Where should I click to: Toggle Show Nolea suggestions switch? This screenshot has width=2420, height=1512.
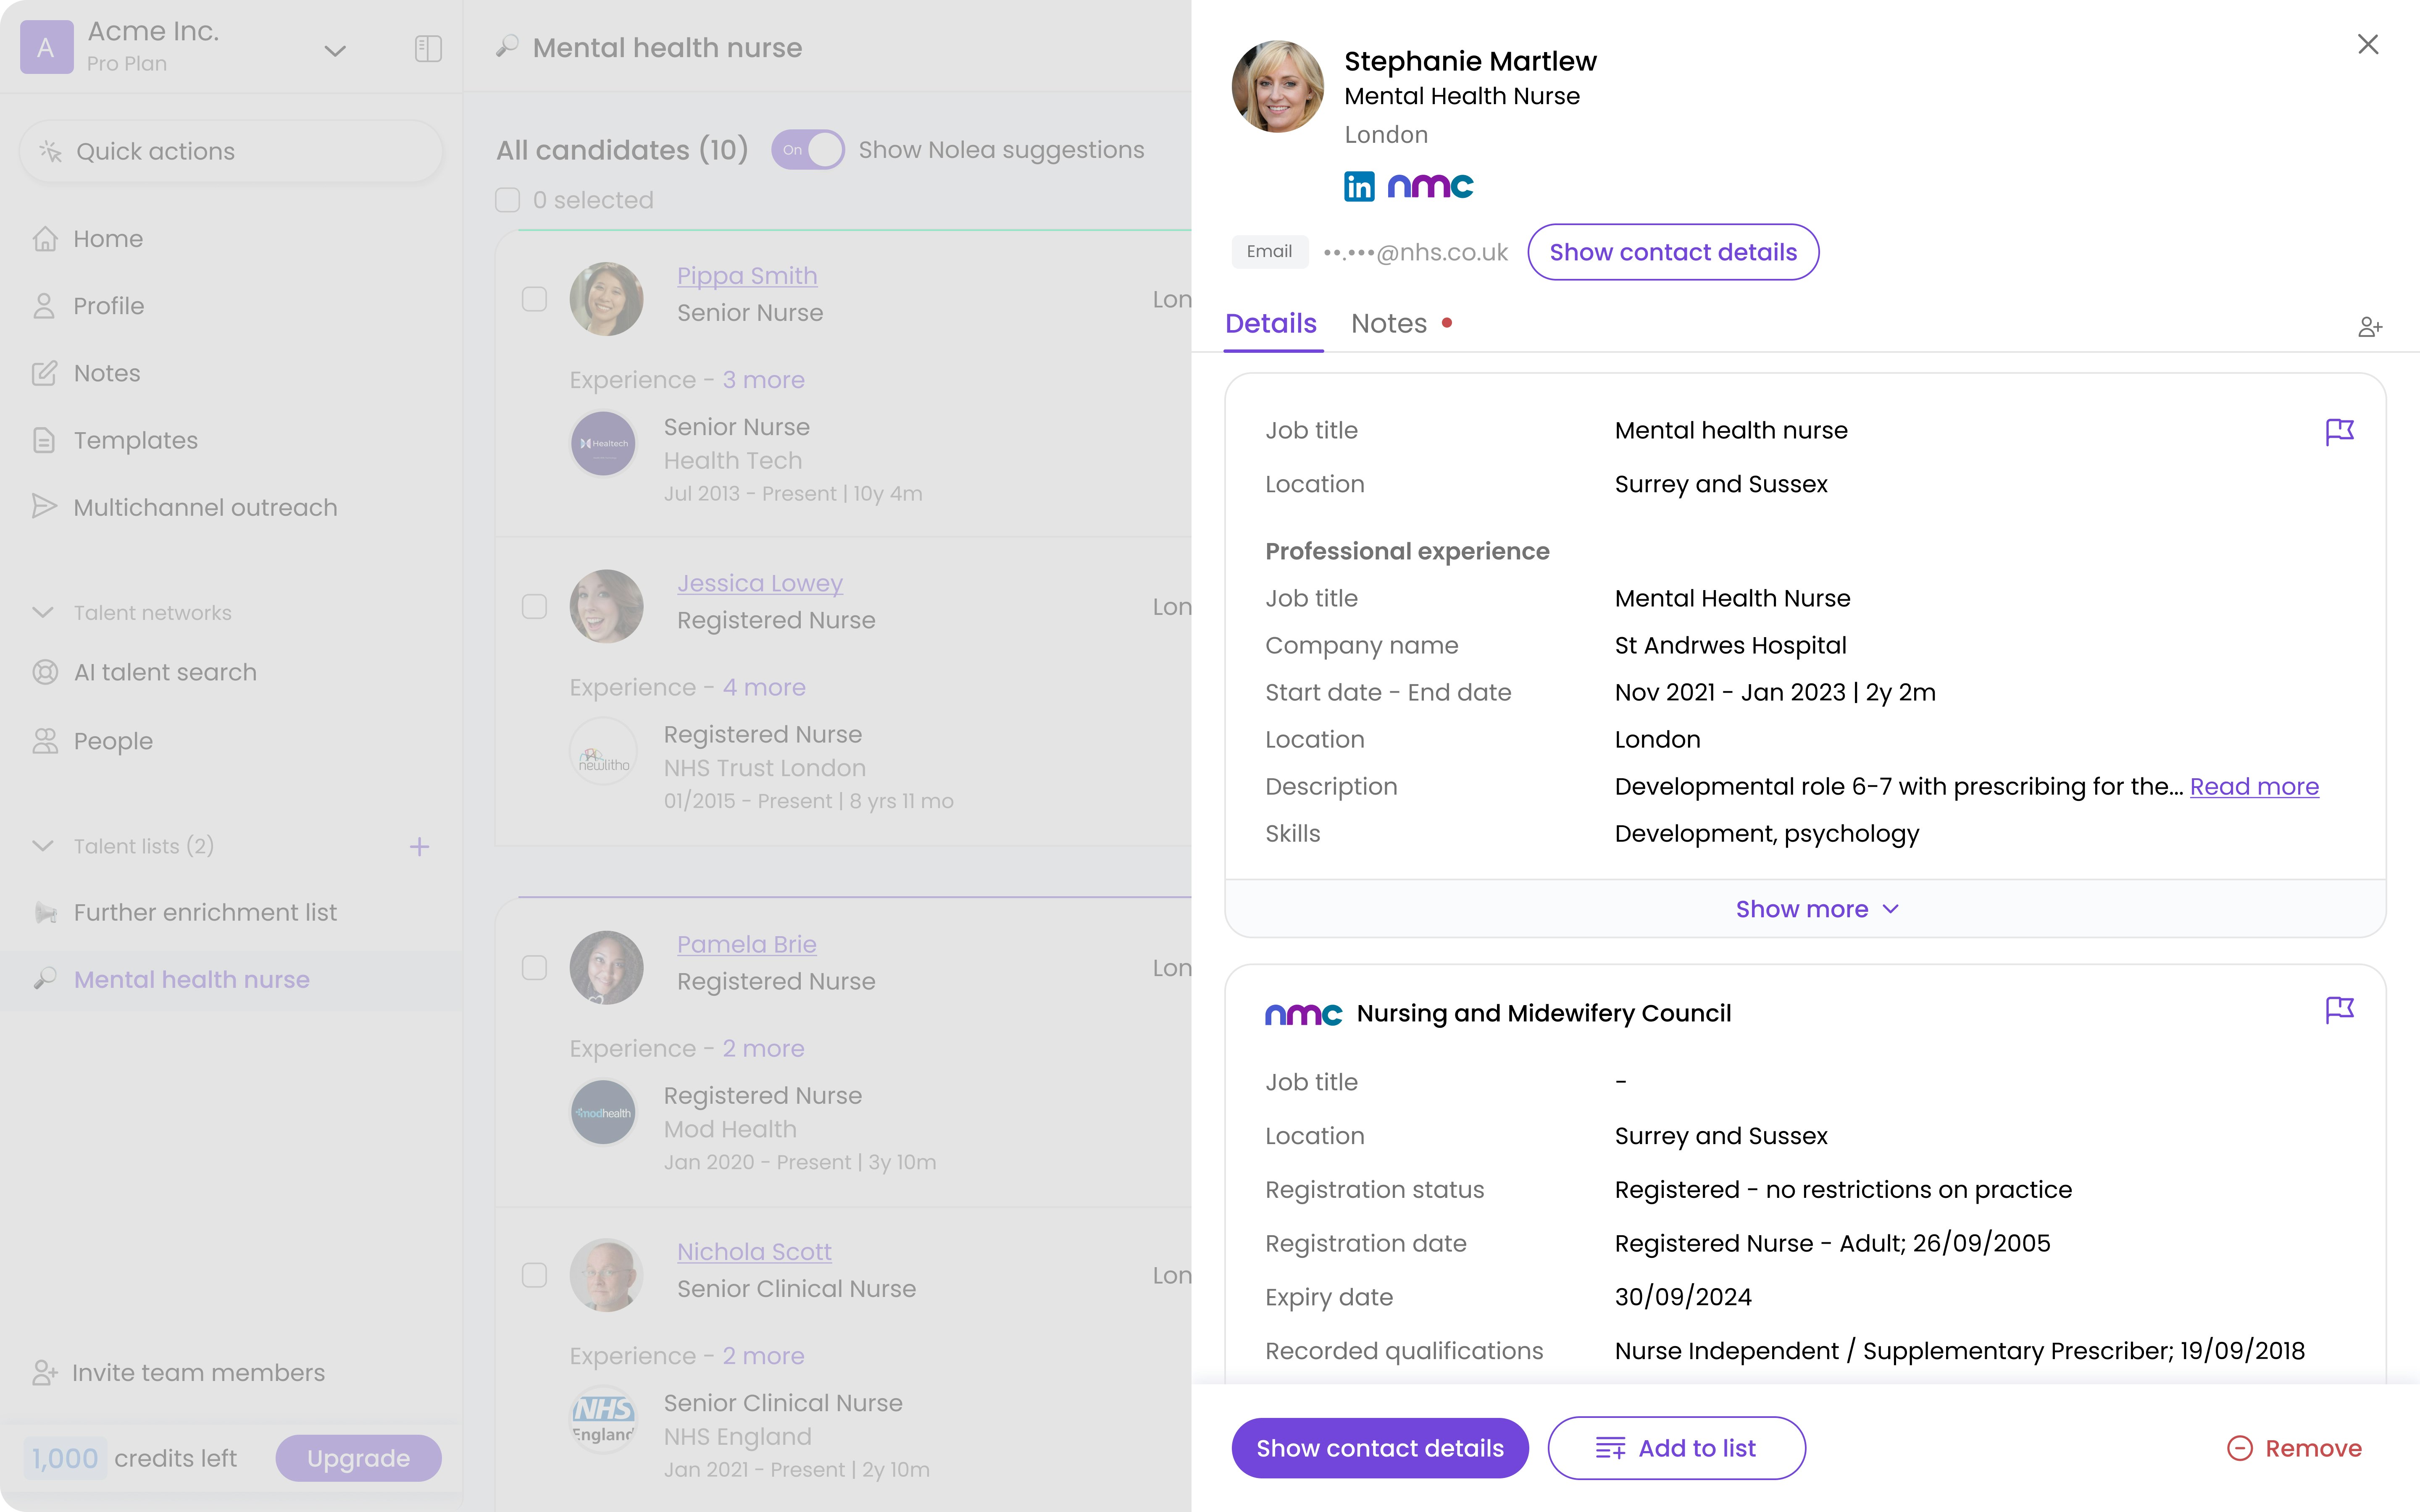808,150
